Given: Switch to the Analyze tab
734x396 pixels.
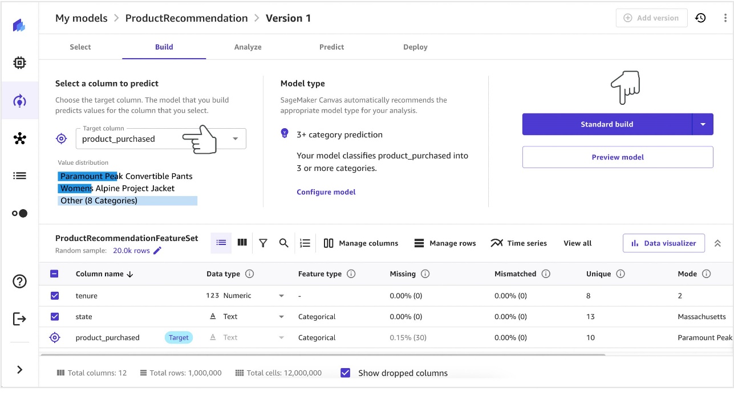Looking at the screenshot, I should [x=248, y=47].
